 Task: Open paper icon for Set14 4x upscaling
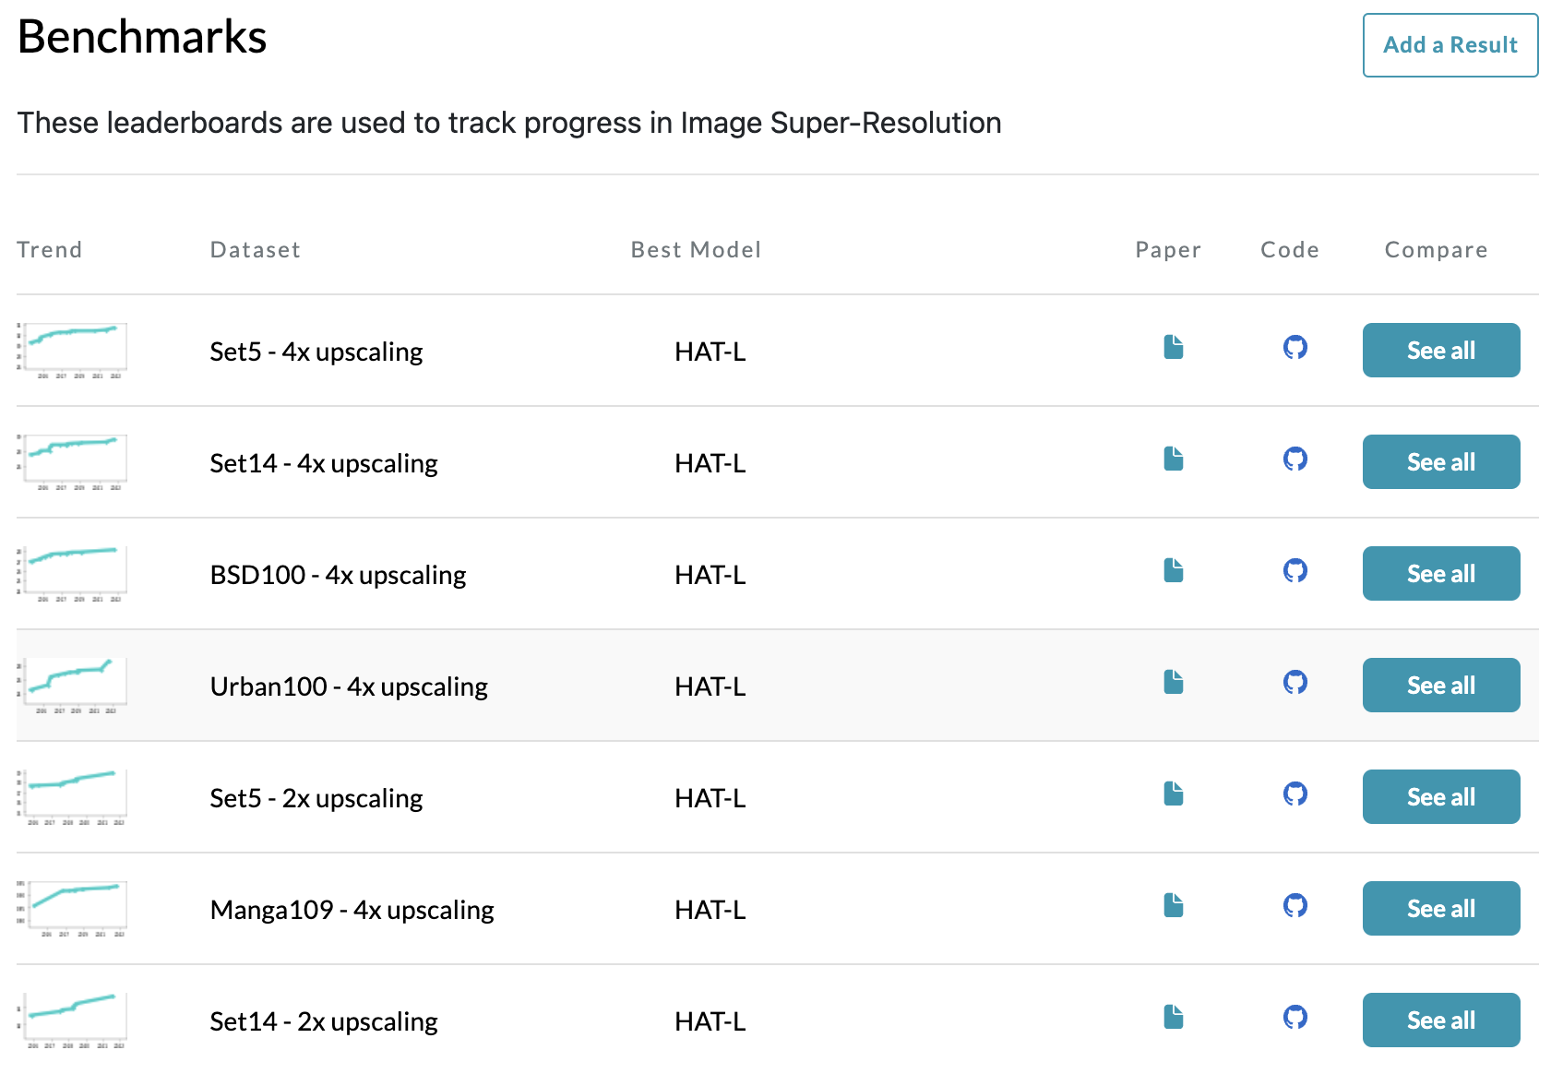(1173, 459)
